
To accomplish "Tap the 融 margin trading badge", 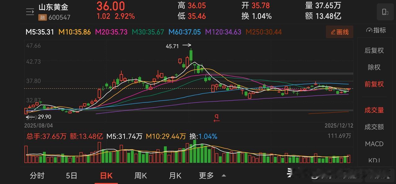I will point(42,18).
